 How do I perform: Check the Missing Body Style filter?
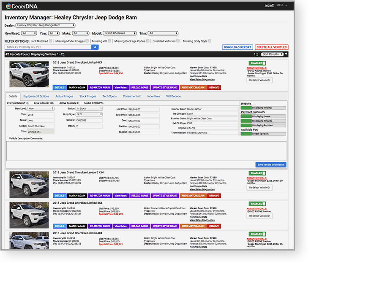210,41
